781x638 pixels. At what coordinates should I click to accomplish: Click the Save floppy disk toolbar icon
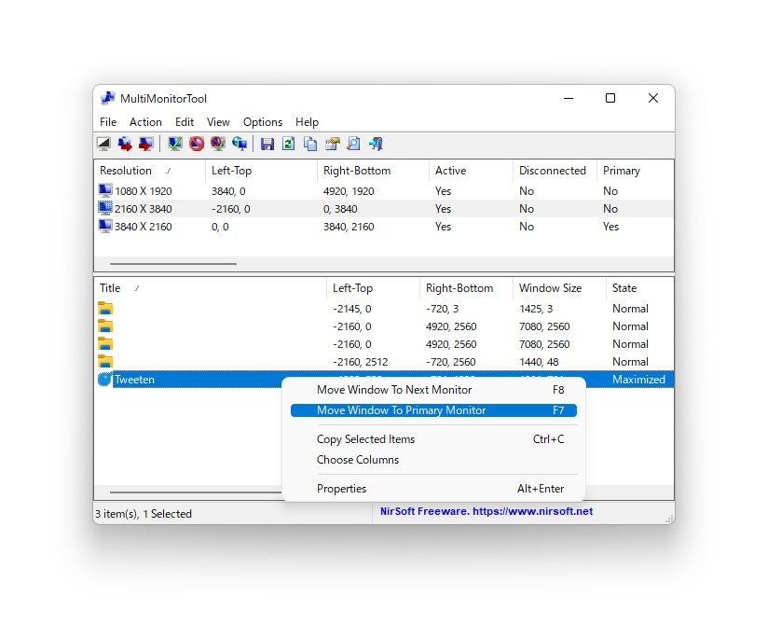267,144
